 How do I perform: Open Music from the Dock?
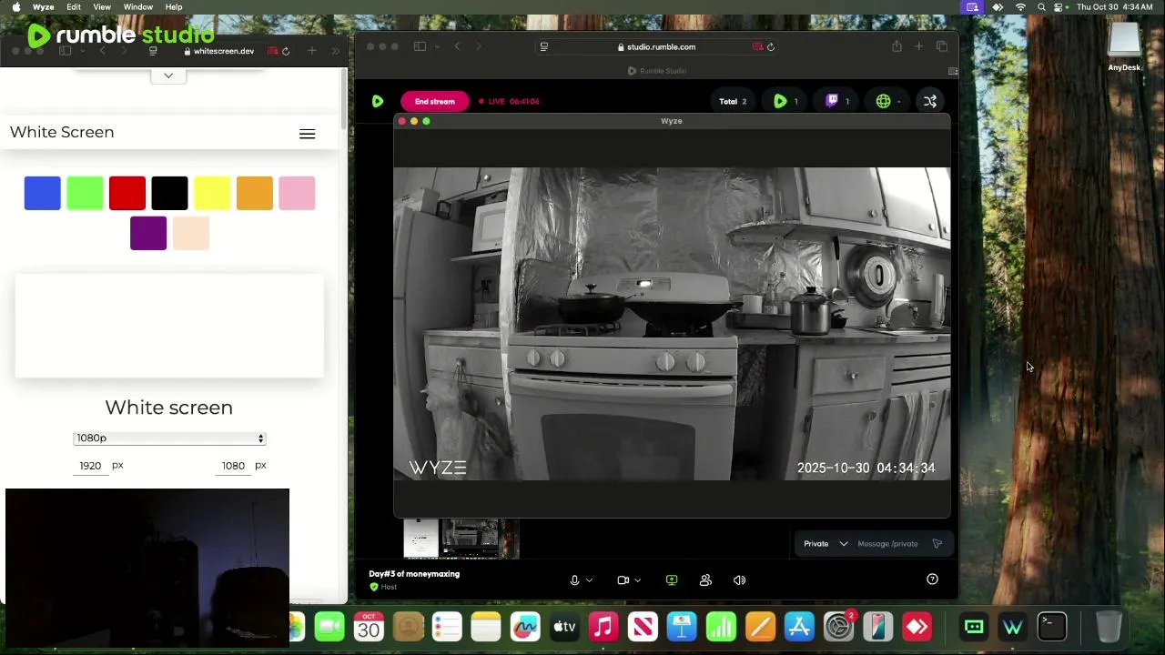tap(603, 627)
